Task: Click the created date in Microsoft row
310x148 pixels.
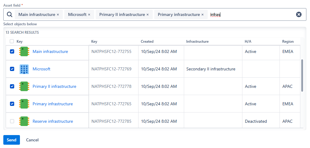Action: tap(159, 69)
